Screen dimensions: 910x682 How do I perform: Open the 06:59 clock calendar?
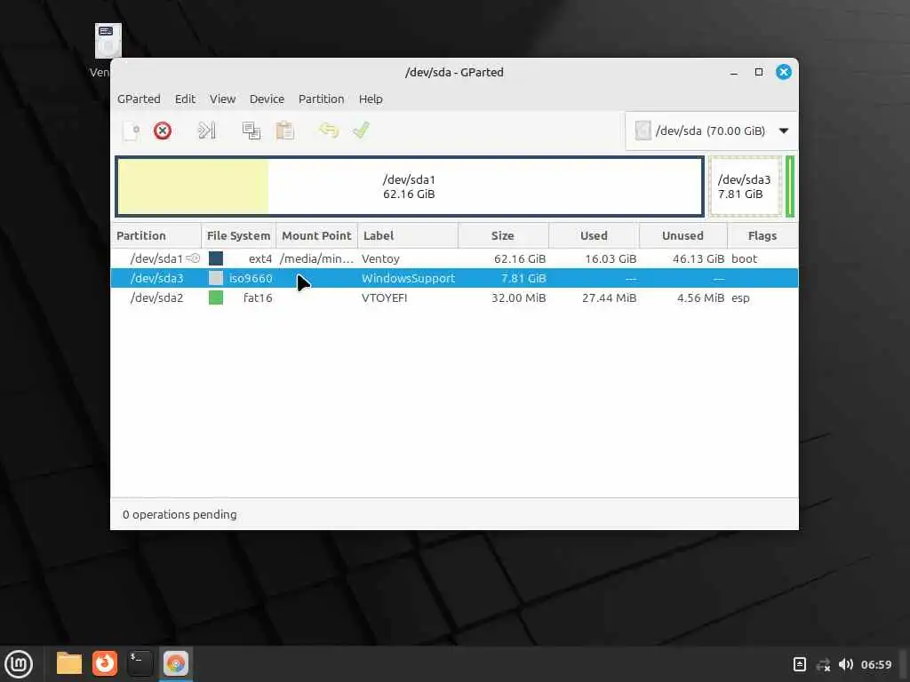(876, 664)
